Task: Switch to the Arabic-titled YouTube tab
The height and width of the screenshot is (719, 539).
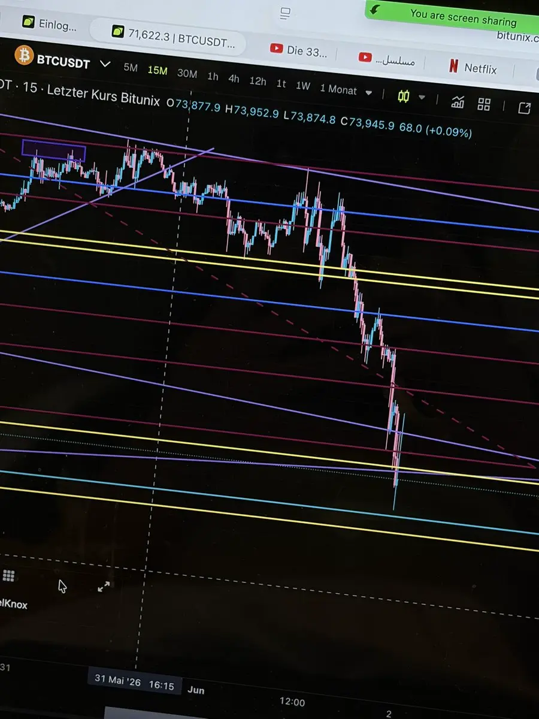Action: click(386, 59)
